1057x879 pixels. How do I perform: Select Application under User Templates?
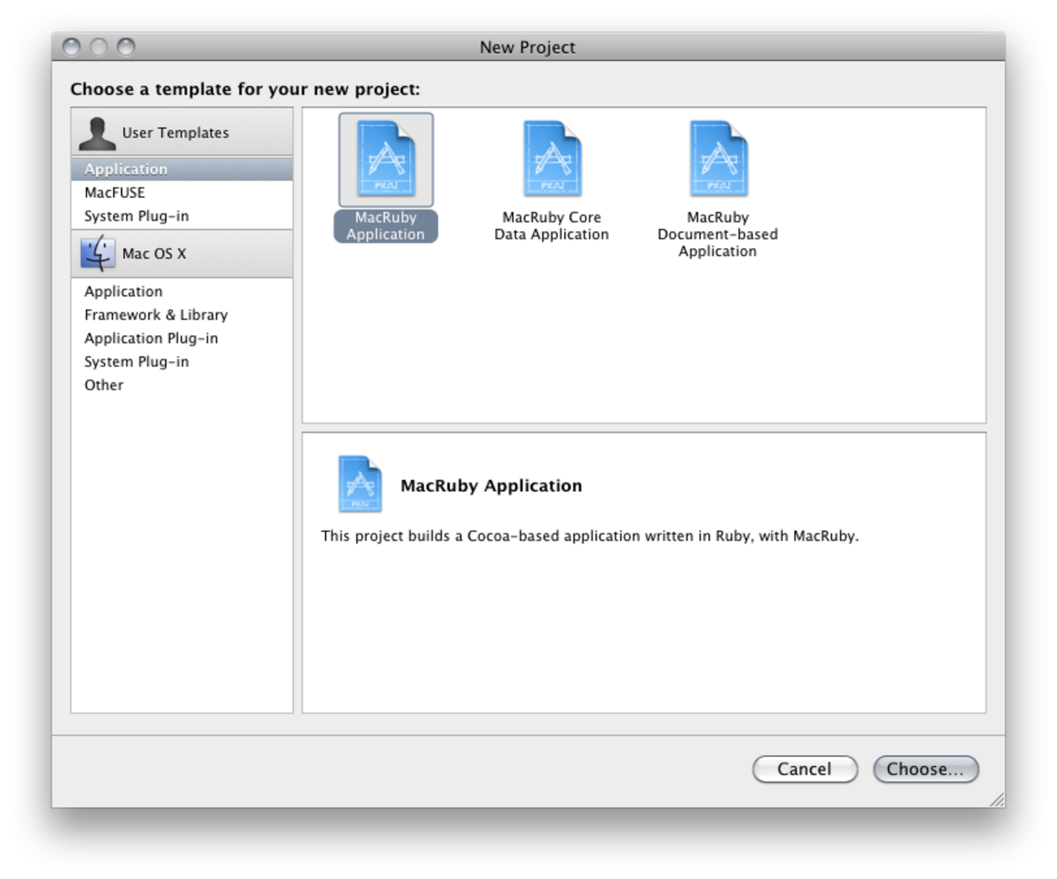pyautogui.click(x=182, y=169)
